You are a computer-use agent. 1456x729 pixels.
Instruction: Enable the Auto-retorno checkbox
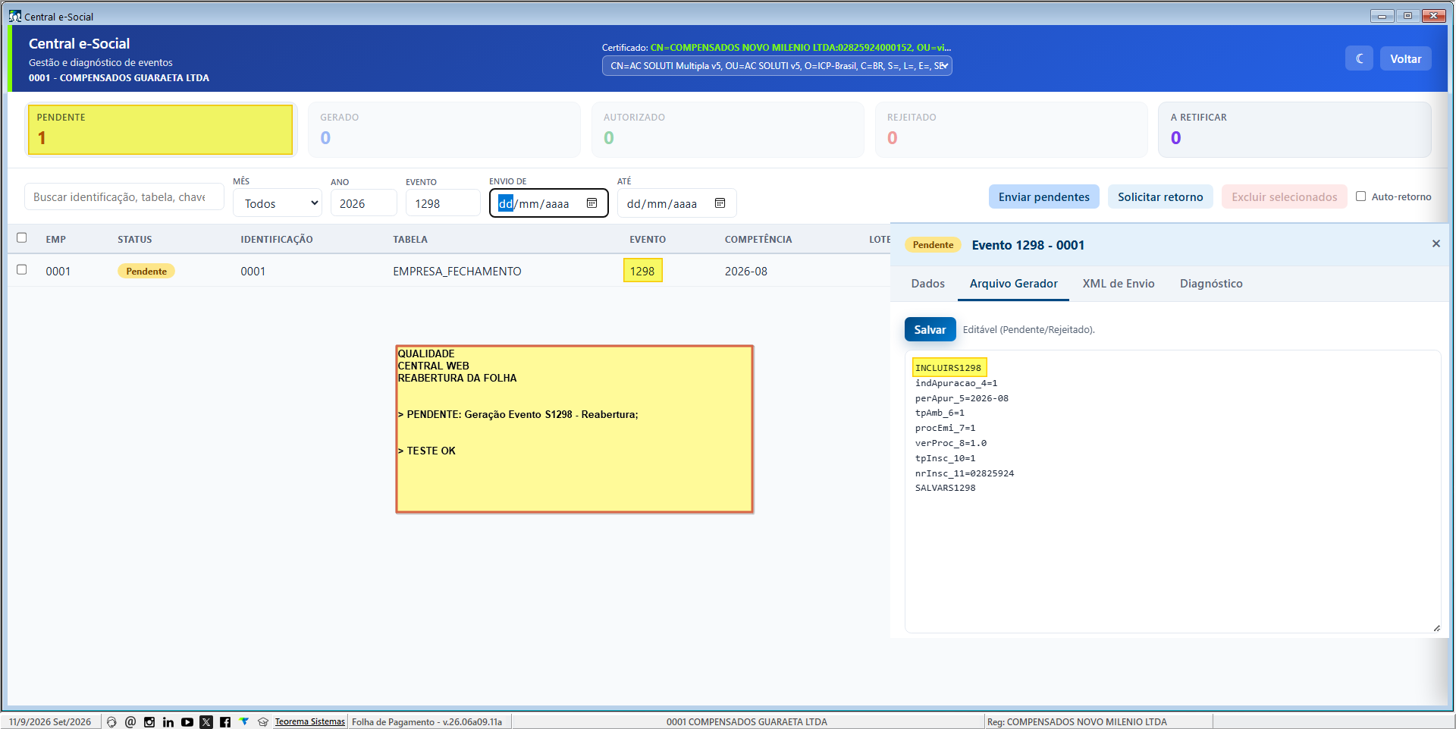coord(1360,196)
